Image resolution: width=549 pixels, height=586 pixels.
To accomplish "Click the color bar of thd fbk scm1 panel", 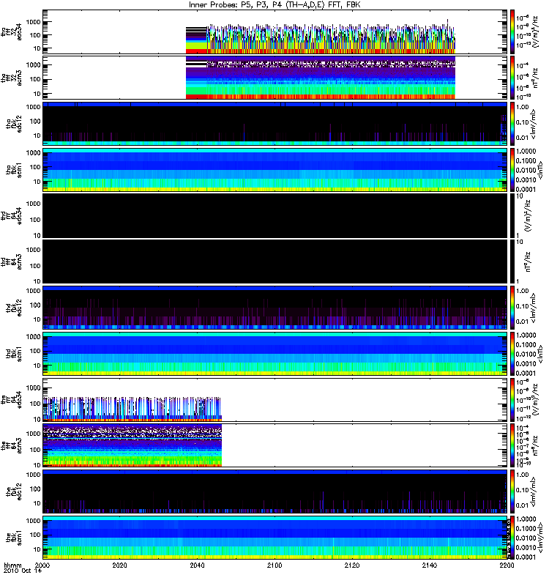I will tap(512, 354).
